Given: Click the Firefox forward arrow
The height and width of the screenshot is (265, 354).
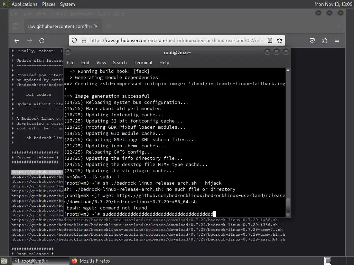Looking at the screenshot, I should point(29,41).
